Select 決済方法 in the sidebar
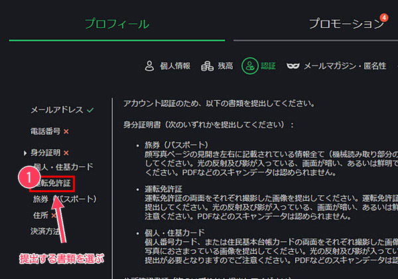398x279 pixels. (x=45, y=231)
